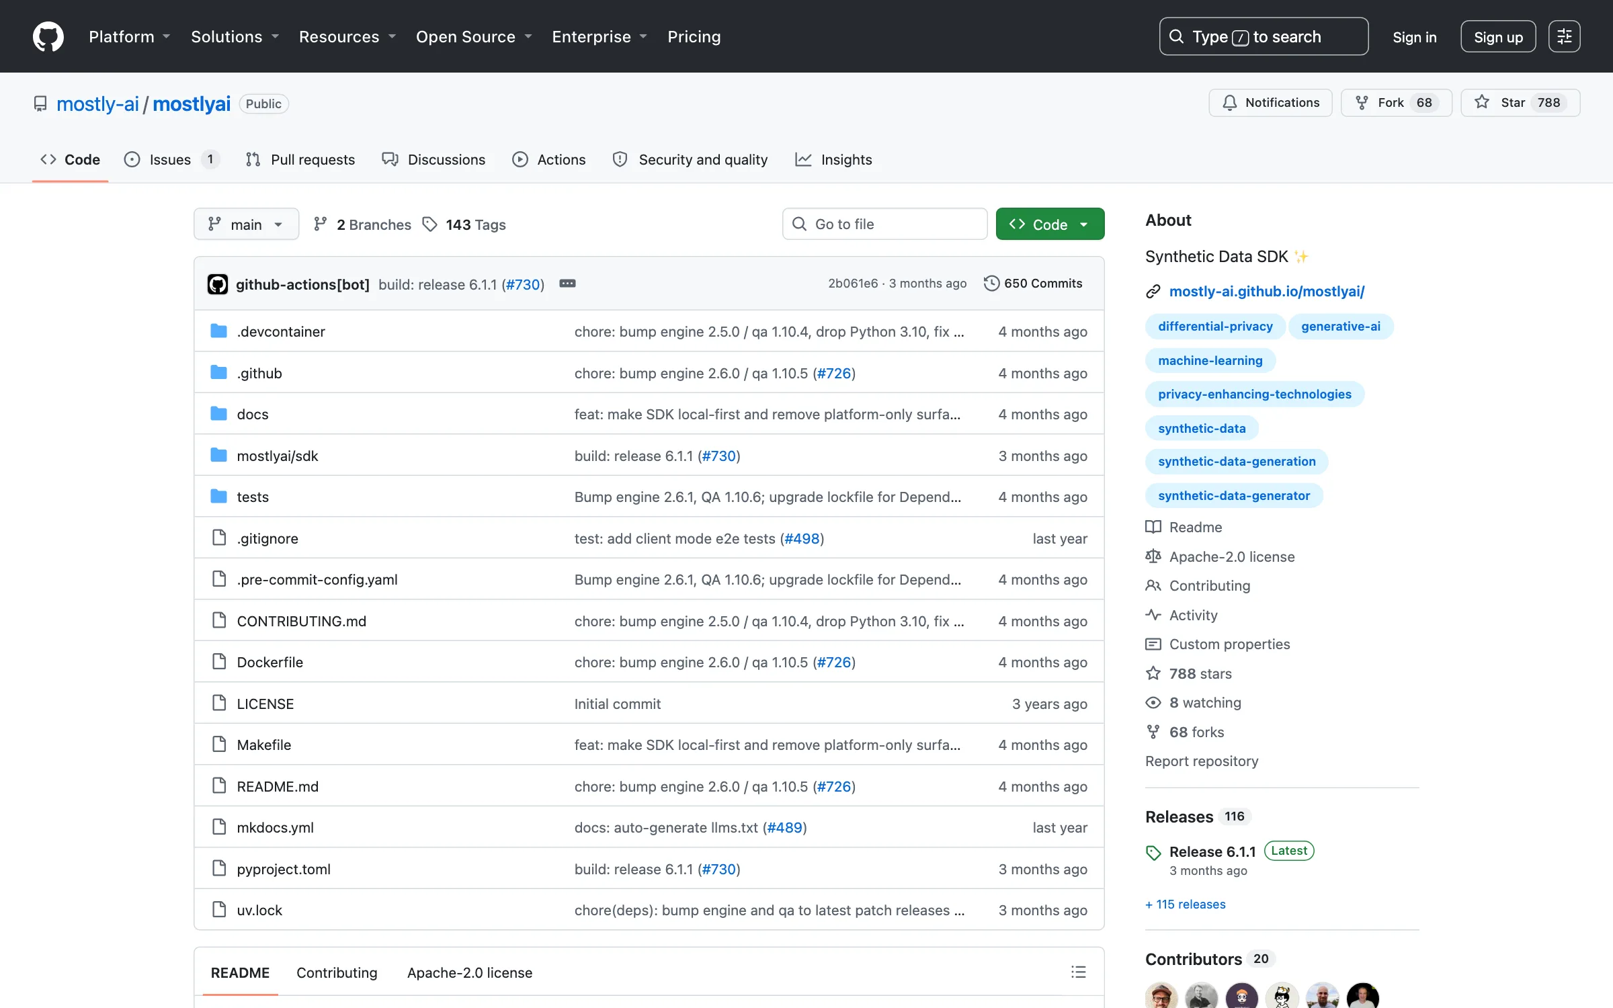
Task: Open the .github folder
Action: point(259,373)
